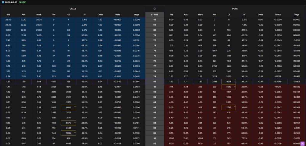Click the purple scroll-to-top arrow button
Image resolution: width=306 pixels, height=146 pixels.
pyautogui.click(x=302, y=144)
